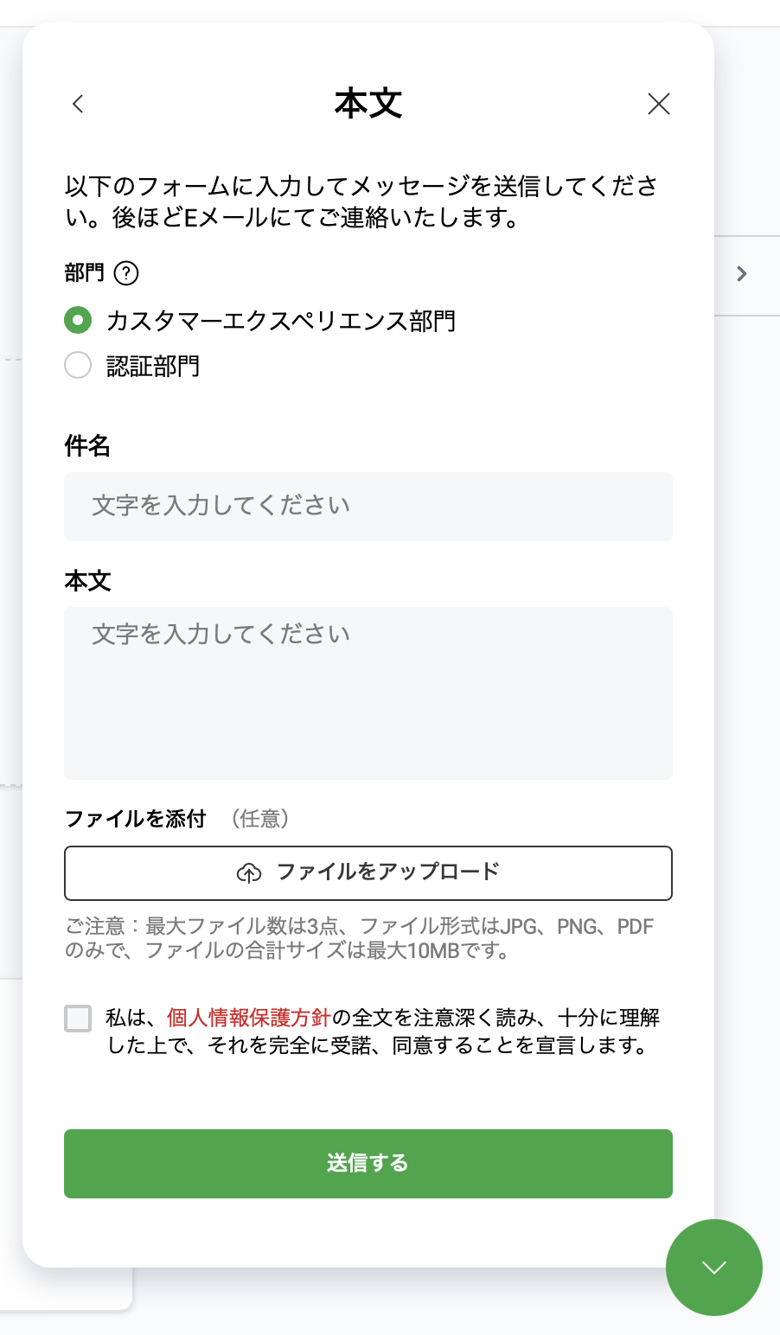Tick the privacy policy agreement checkbox

(x=78, y=1019)
